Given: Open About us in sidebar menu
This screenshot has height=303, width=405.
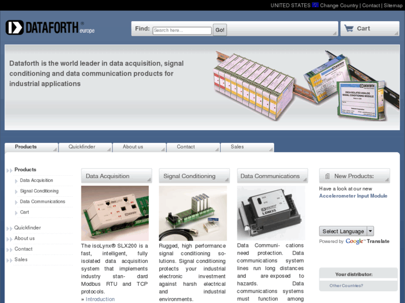Looking at the screenshot, I should pyautogui.click(x=25, y=239).
